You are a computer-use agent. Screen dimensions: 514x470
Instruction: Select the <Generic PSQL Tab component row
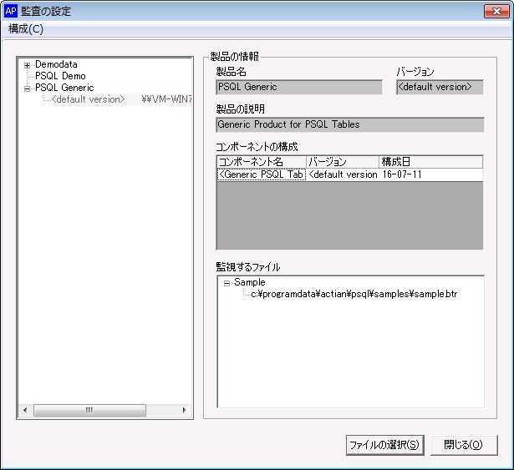261,174
